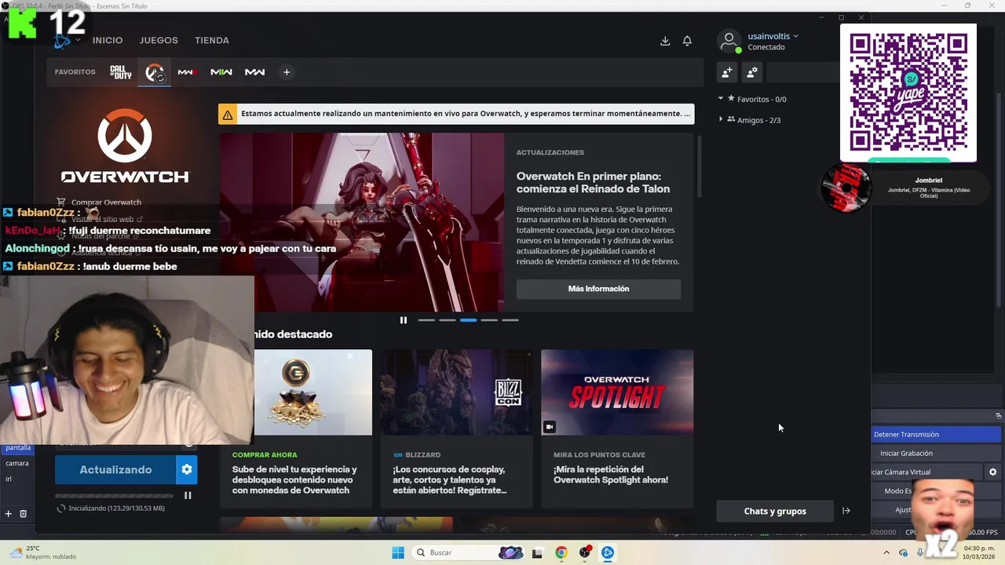Select the white MW favorite icon

coord(255,72)
